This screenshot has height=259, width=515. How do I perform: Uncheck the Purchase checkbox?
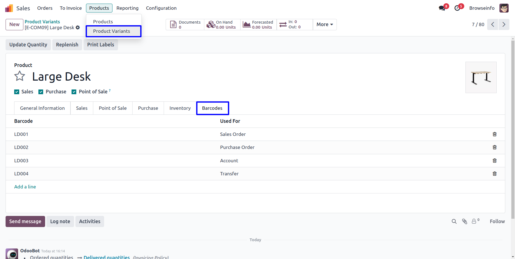41,92
